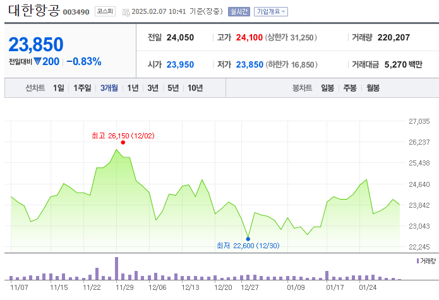Click the 상한가 31,250 text
Screen dimensions: 439x300
291,37
